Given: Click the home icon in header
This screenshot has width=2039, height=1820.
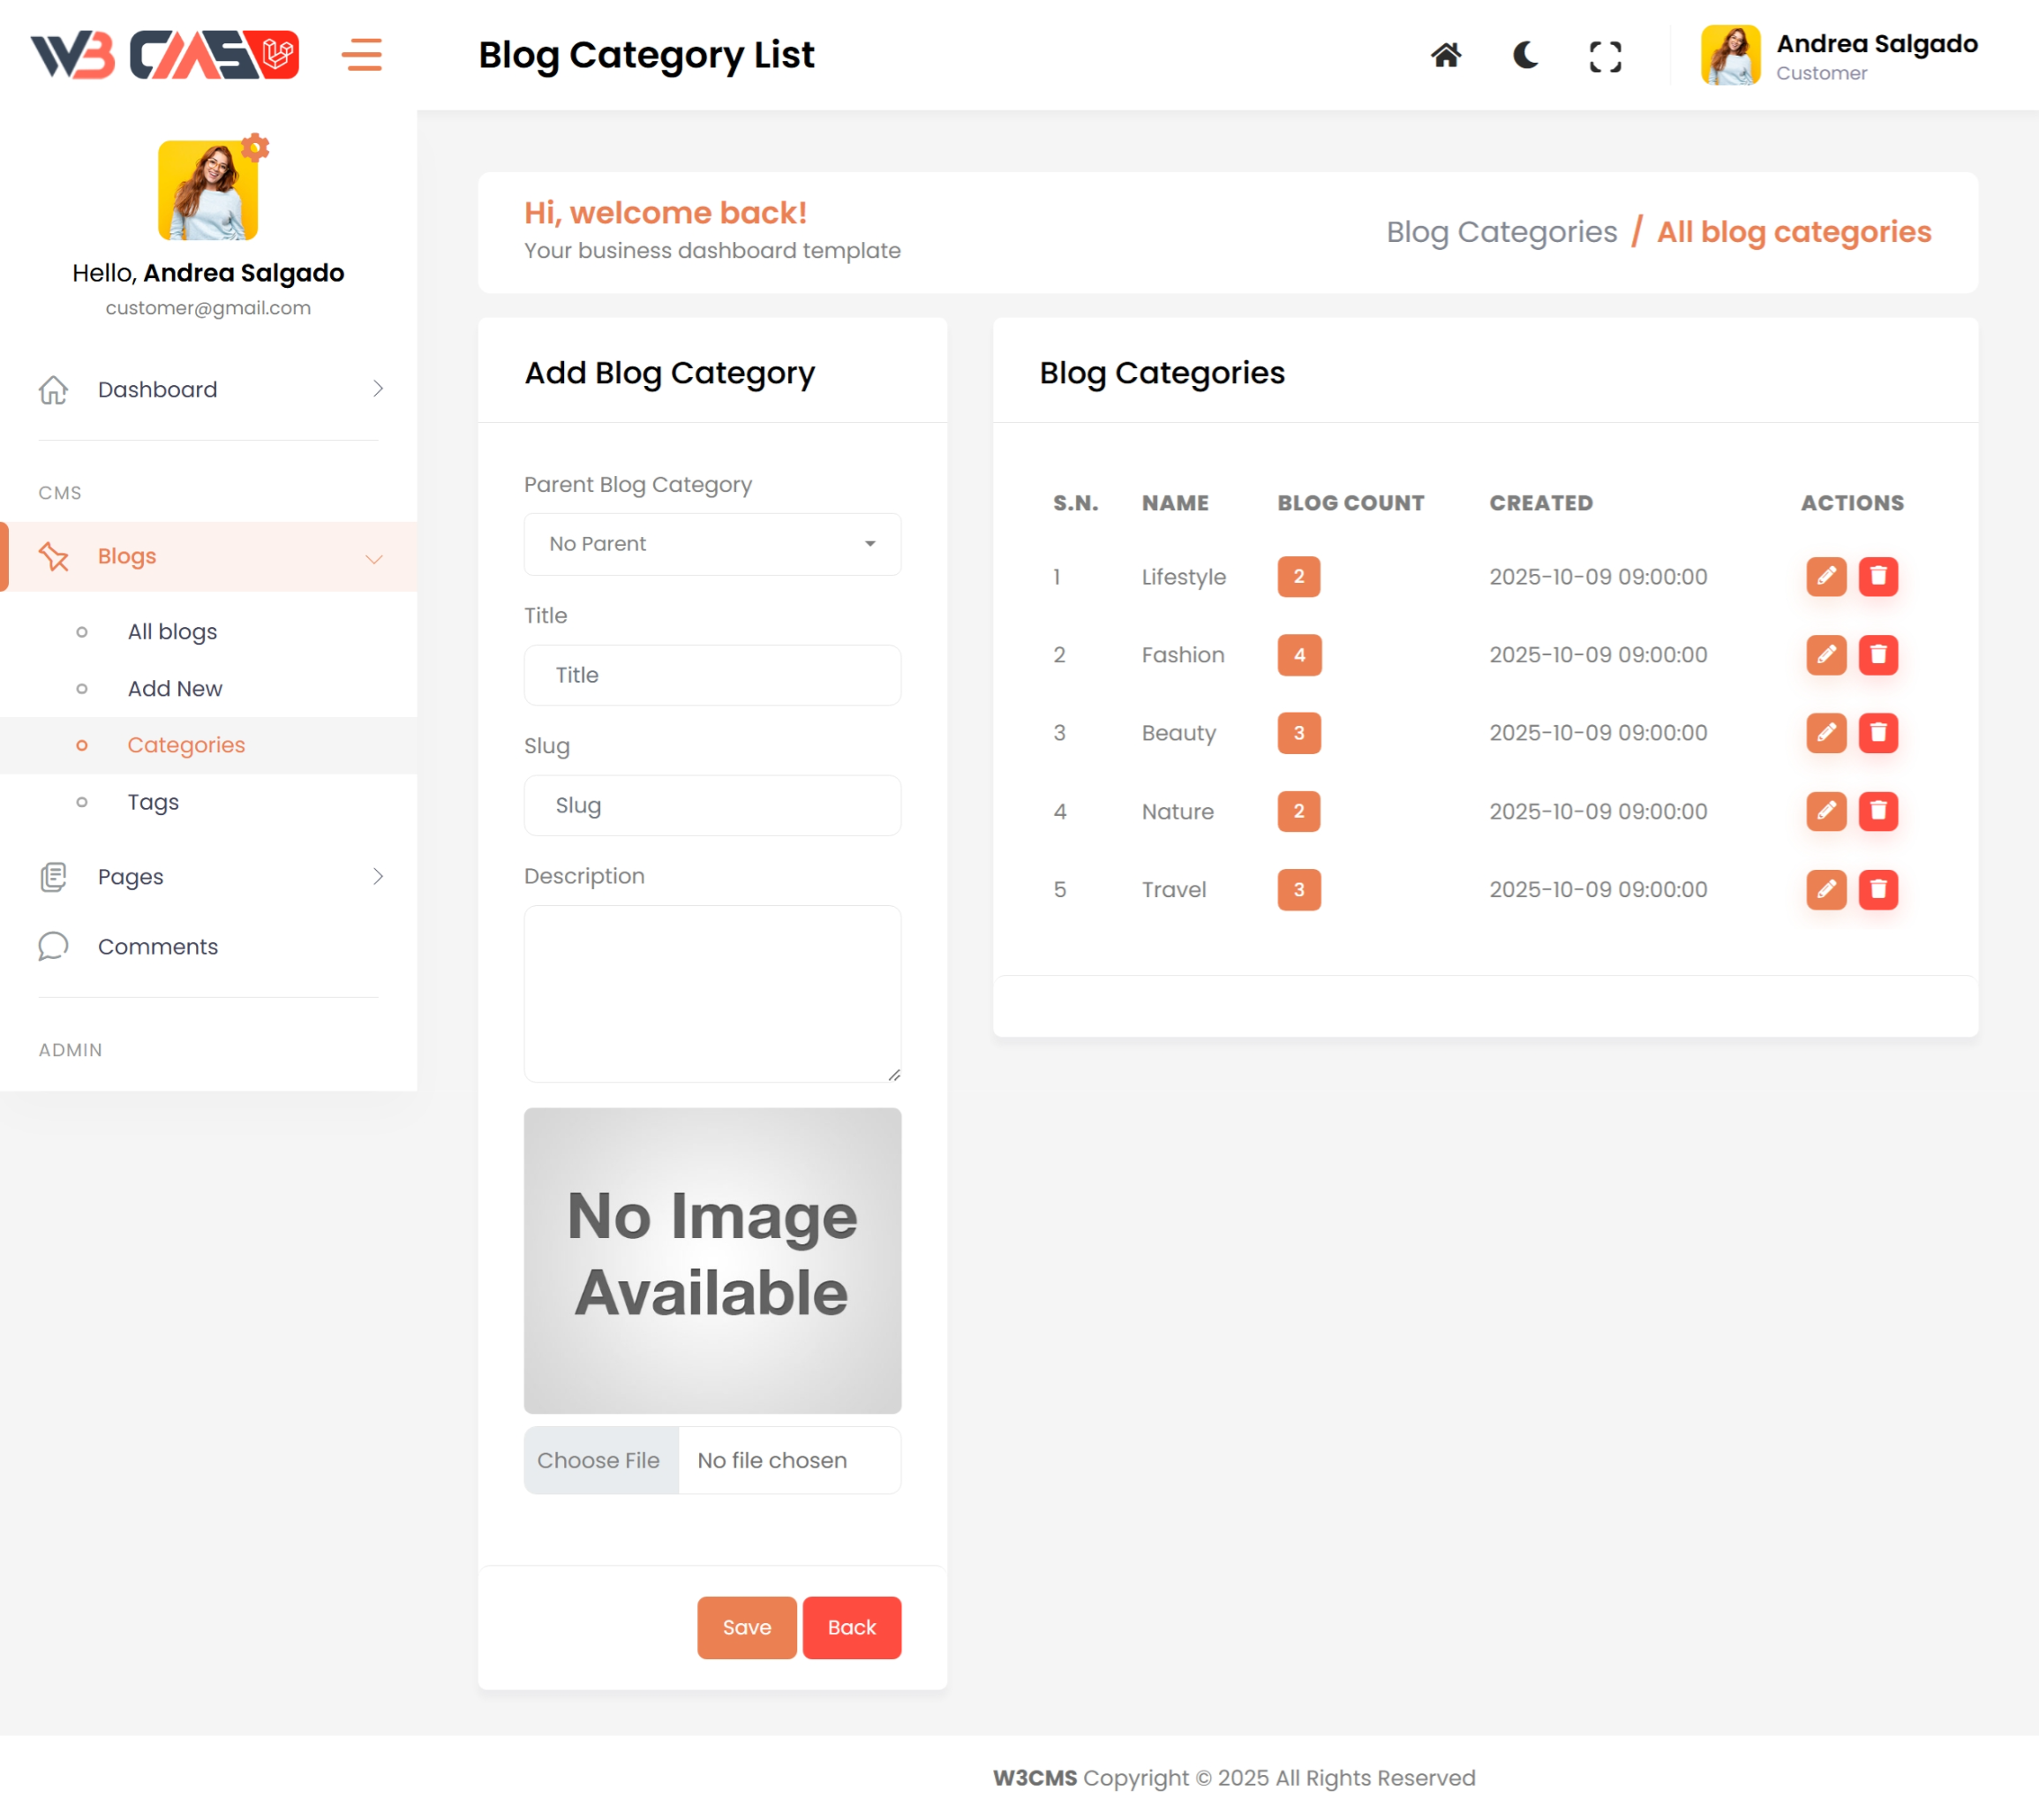Looking at the screenshot, I should point(1445,55).
